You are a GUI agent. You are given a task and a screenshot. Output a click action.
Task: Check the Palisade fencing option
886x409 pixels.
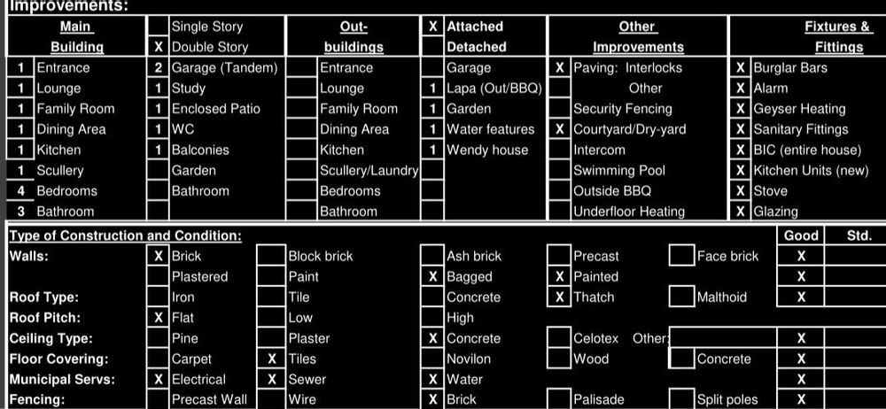pos(559,399)
